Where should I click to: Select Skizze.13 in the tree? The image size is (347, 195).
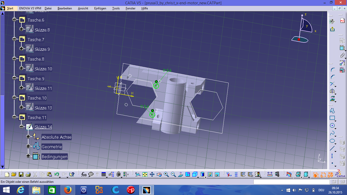pyautogui.click(x=43, y=108)
